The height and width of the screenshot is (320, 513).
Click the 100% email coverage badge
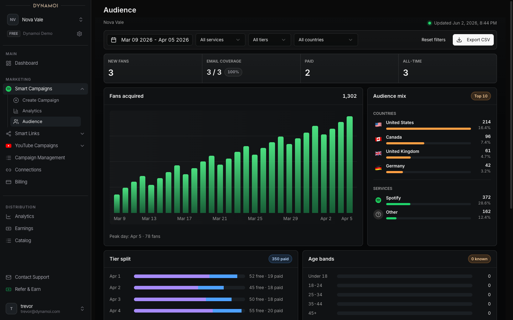tap(233, 72)
